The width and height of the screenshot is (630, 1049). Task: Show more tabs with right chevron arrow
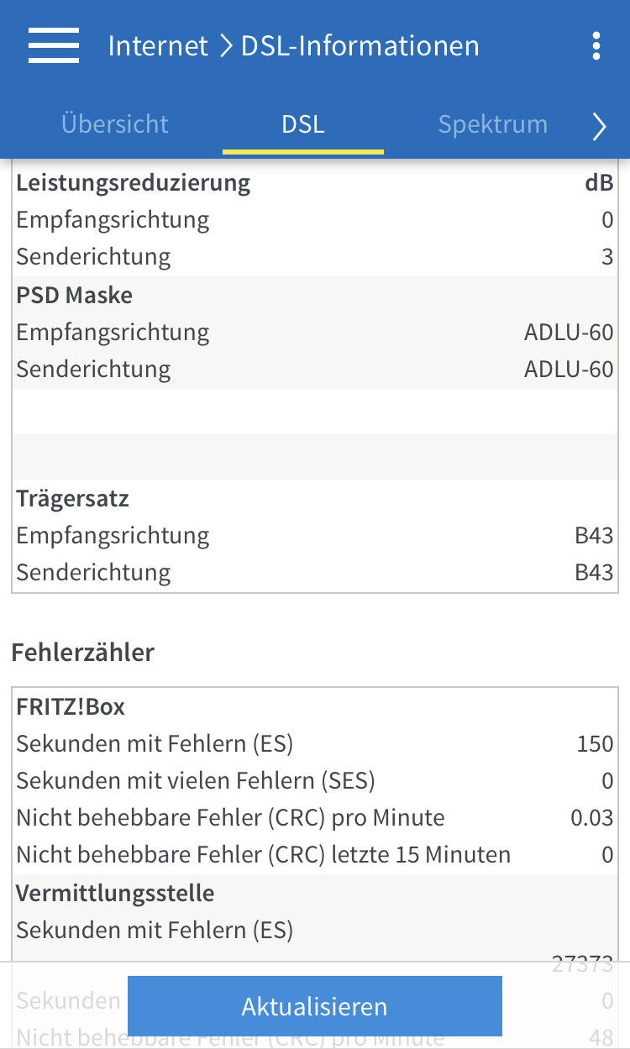pos(599,126)
